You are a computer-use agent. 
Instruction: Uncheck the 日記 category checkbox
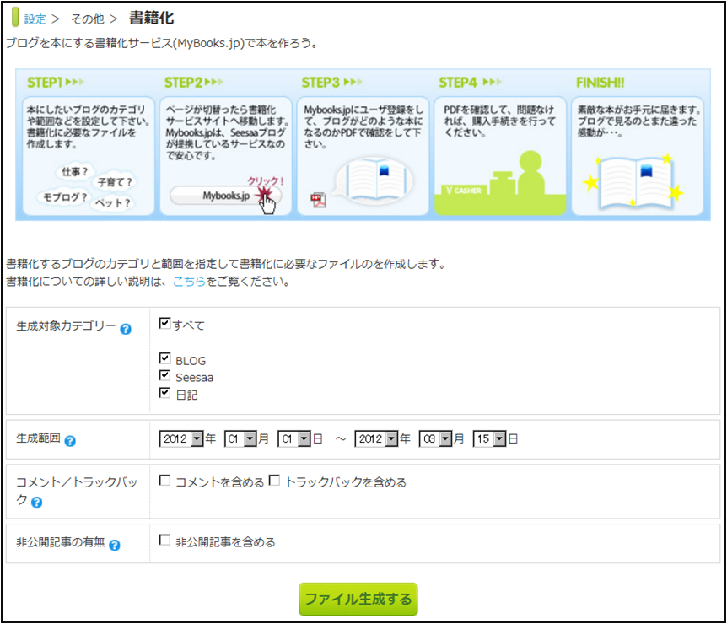coord(164,394)
